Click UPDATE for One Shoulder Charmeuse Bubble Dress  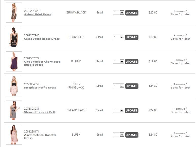pos(132,62)
